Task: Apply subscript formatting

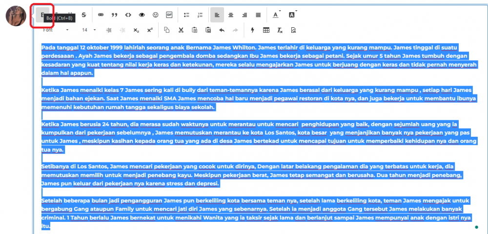Action: 136,30
